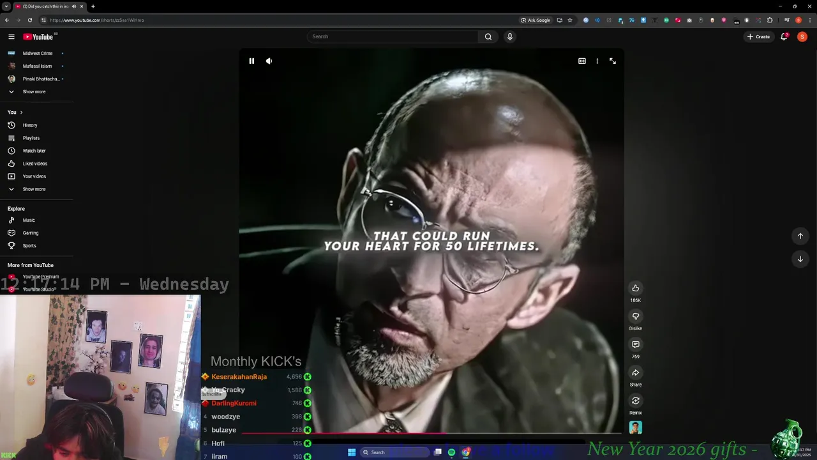Toggle closed captions on the Short

tap(582, 61)
